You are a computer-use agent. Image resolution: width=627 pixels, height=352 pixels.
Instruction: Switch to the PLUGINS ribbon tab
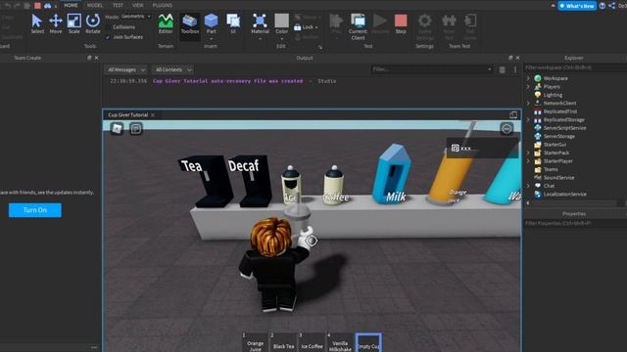tap(162, 6)
